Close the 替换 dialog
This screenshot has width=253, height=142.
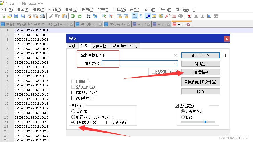227,39
